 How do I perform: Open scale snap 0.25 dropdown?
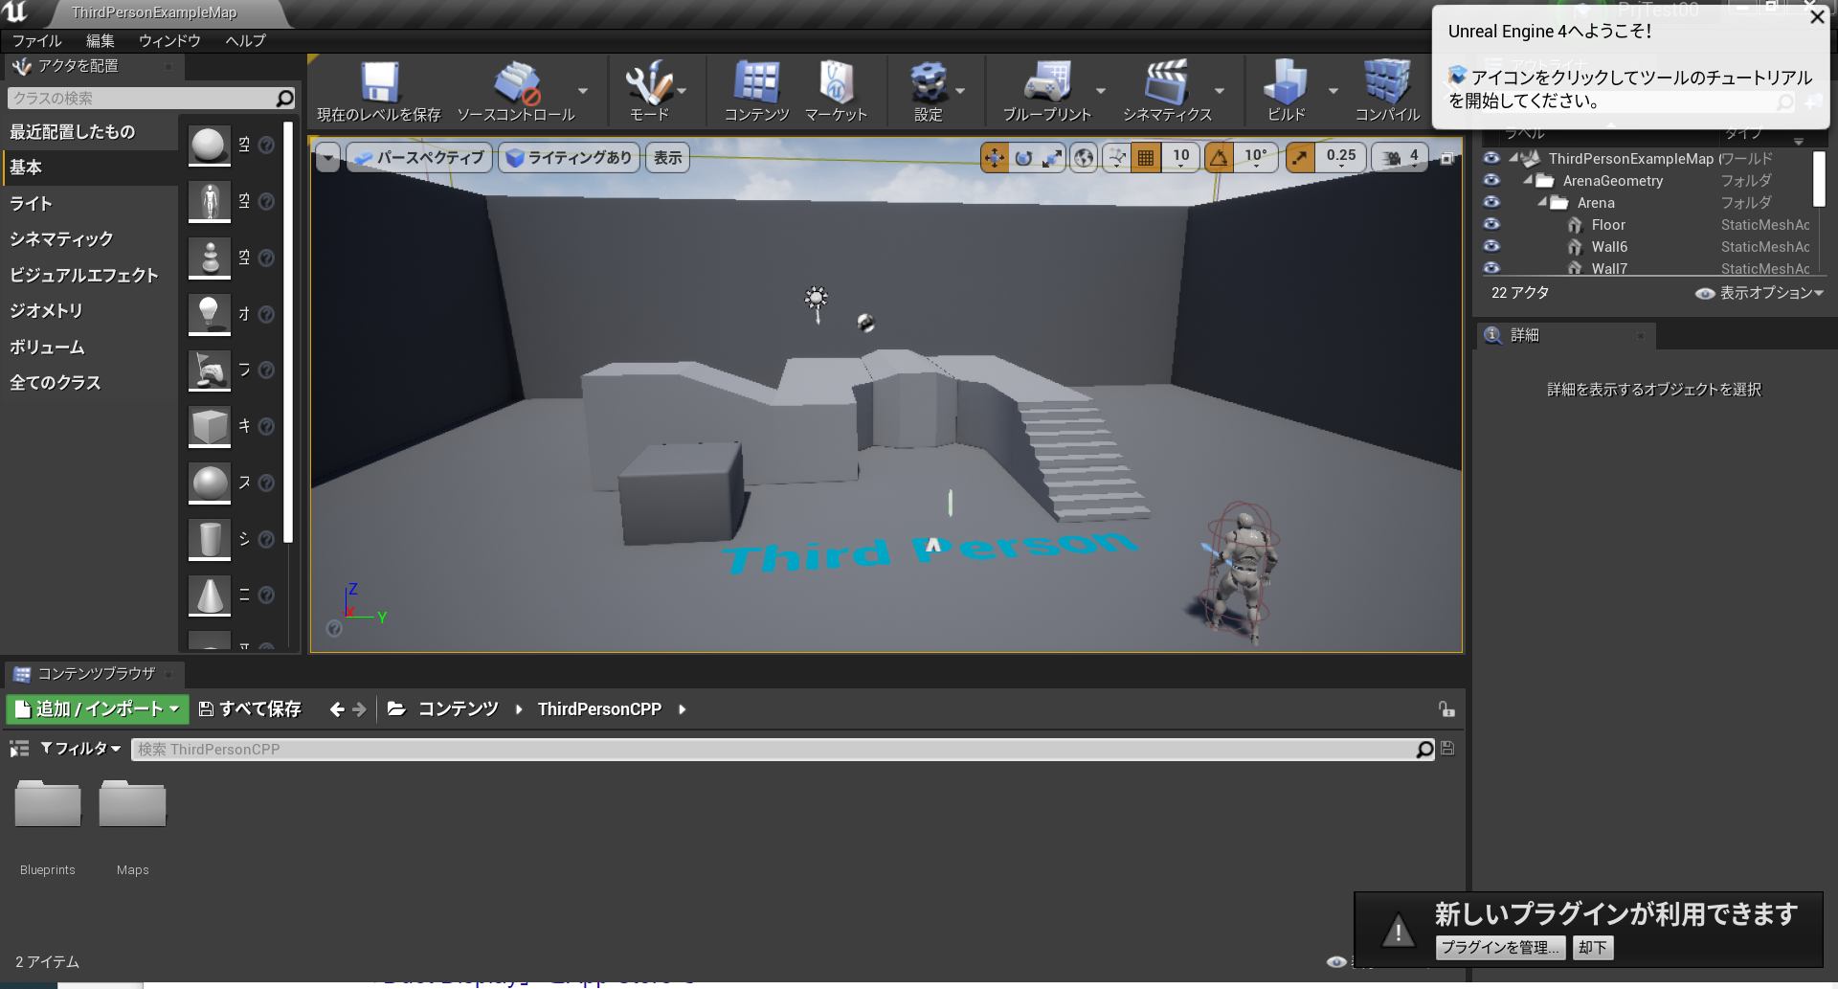click(x=1340, y=158)
